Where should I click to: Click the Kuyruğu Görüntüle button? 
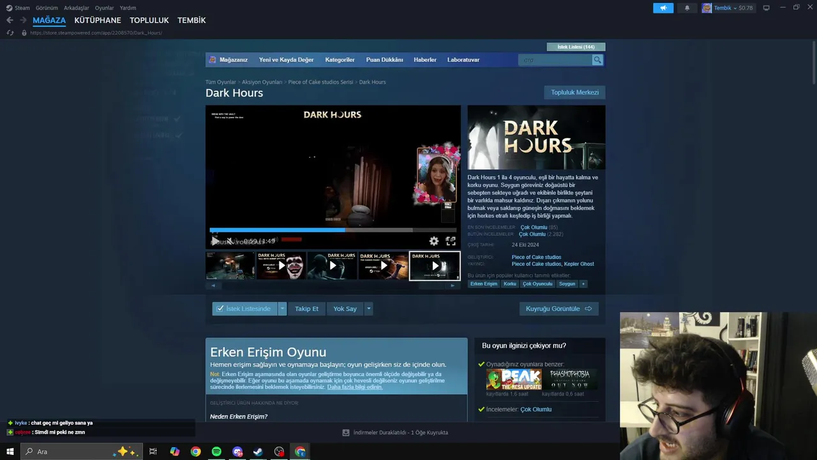tap(558, 309)
